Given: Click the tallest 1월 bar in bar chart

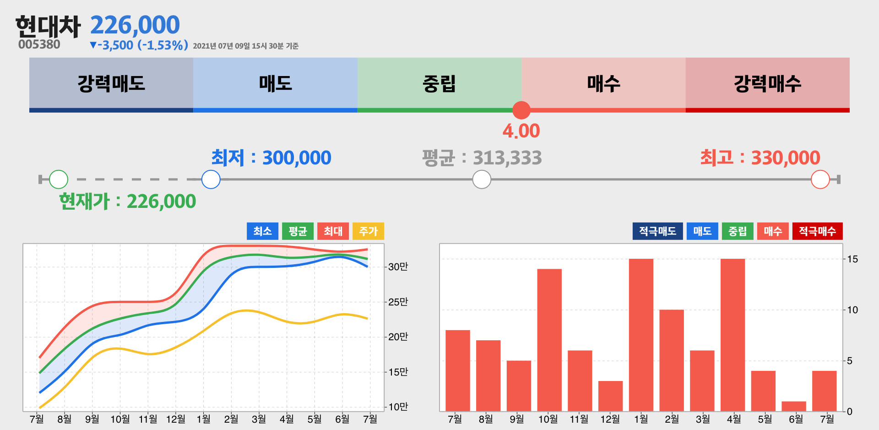Looking at the screenshot, I should [x=641, y=335].
